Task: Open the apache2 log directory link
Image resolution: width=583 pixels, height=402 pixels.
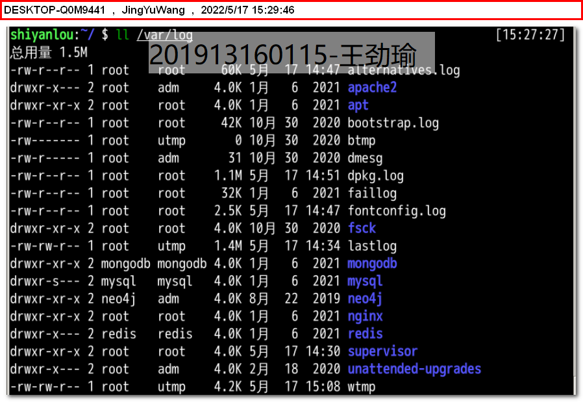Action: (371, 88)
